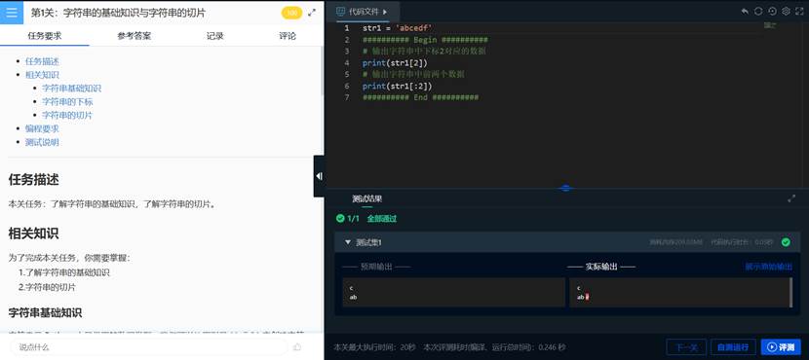This screenshot has height=360, width=809.
Task: Click the 本关最大执行时间:20秒 status text
Action: tap(374, 347)
